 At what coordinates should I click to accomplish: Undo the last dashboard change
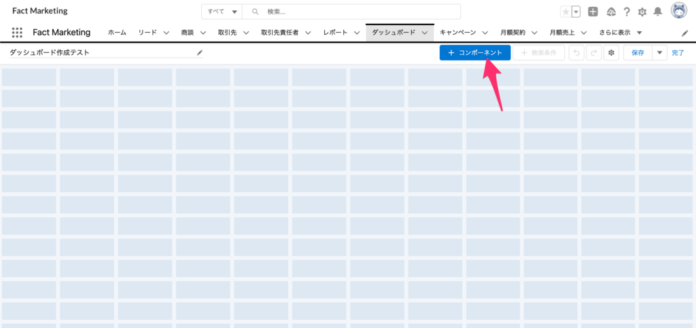point(576,53)
